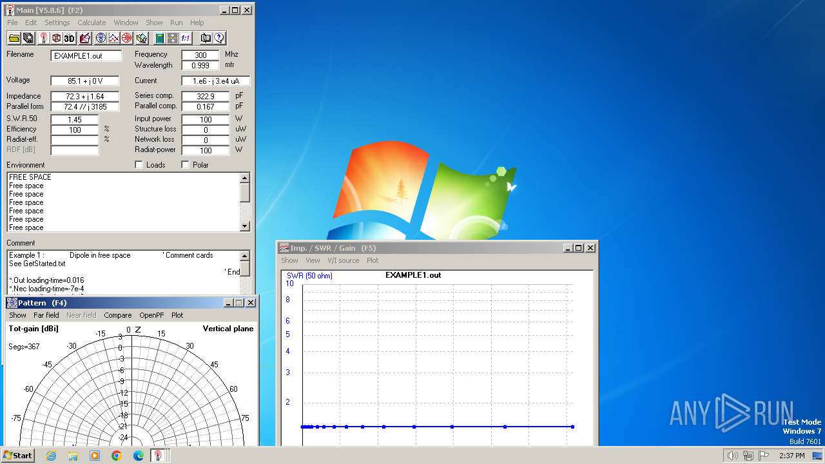Image resolution: width=825 pixels, height=464 pixels.
Task: Click the 1:1 scale icon
Action: tap(186, 38)
